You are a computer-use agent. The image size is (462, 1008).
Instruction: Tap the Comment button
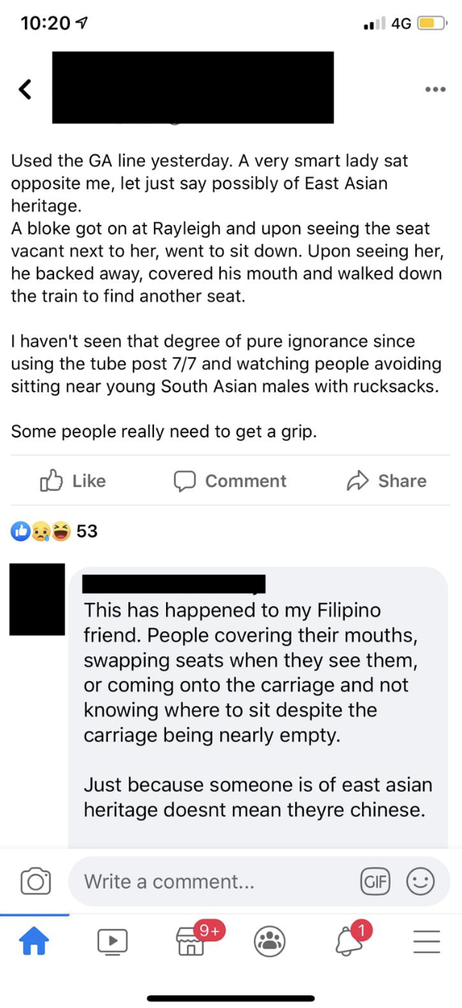pyautogui.click(x=230, y=481)
